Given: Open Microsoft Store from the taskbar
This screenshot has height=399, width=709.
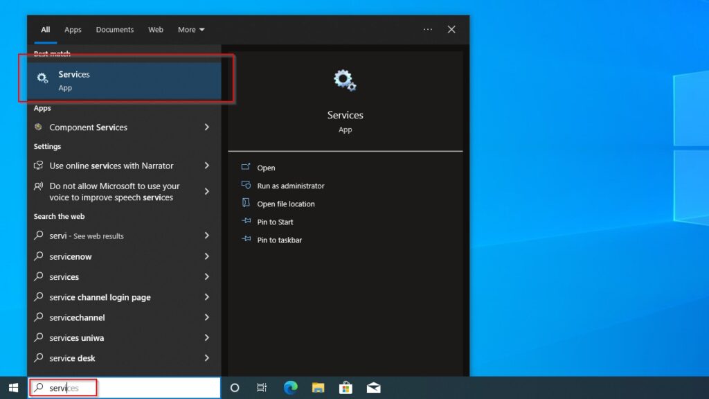Looking at the screenshot, I should 345,388.
